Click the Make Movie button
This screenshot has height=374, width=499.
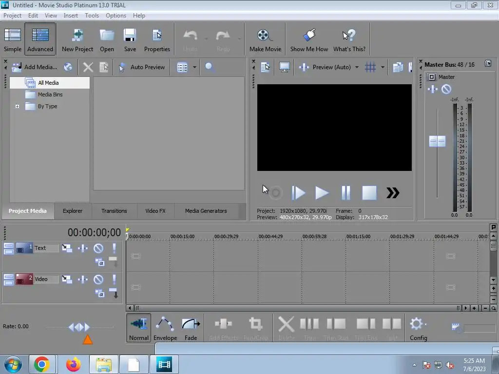point(265,40)
